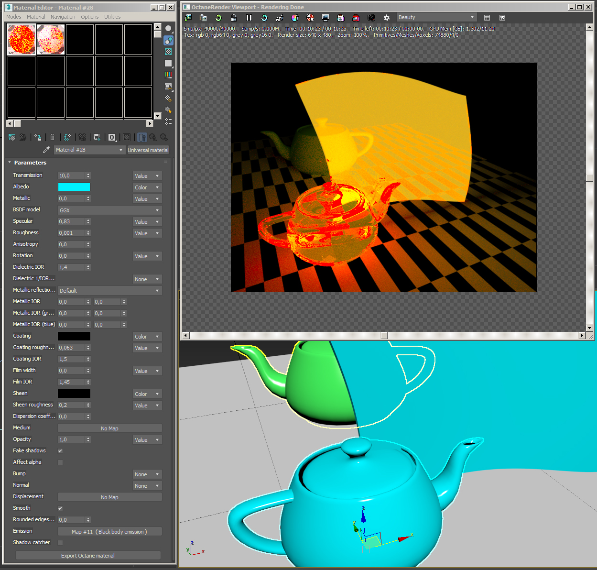Open the Options menu
The width and height of the screenshot is (597, 570).
pyautogui.click(x=90, y=17)
